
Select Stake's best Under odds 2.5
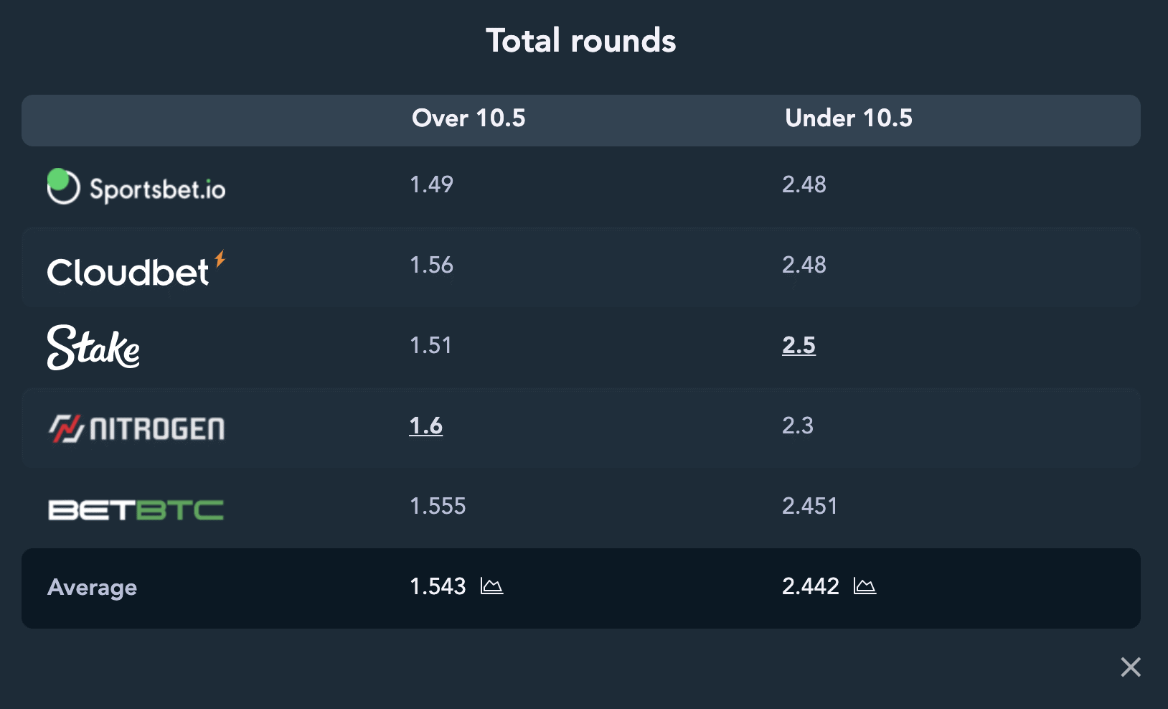tap(799, 345)
